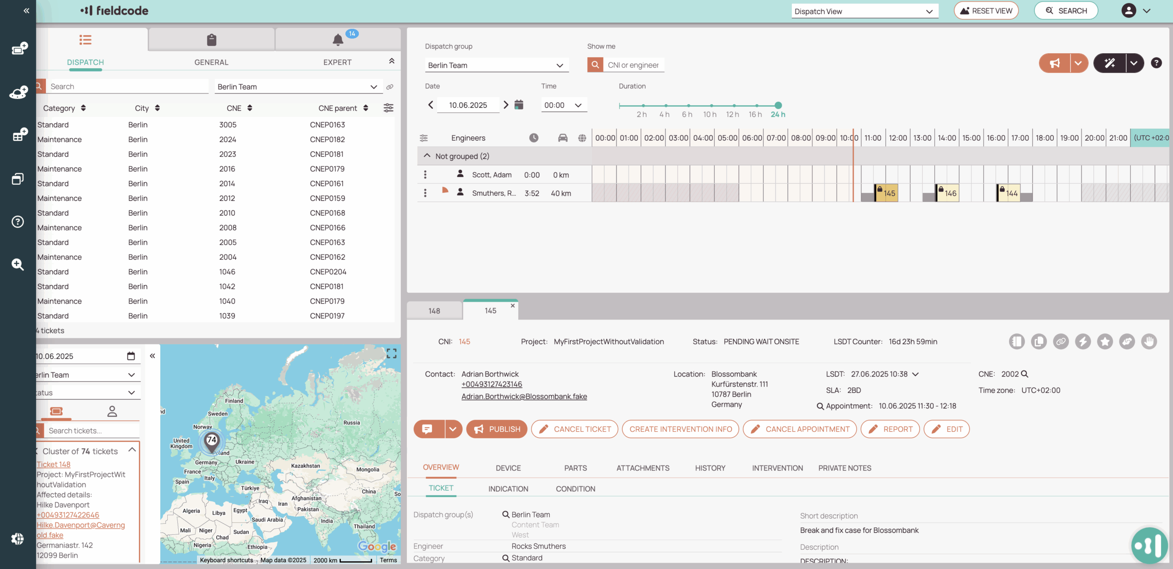Open the clipboard tab icon

coord(211,40)
